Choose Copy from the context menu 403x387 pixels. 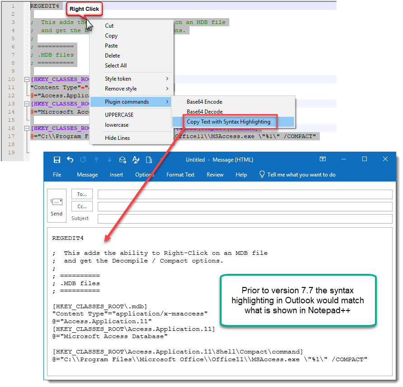click(x=132, y=36)
